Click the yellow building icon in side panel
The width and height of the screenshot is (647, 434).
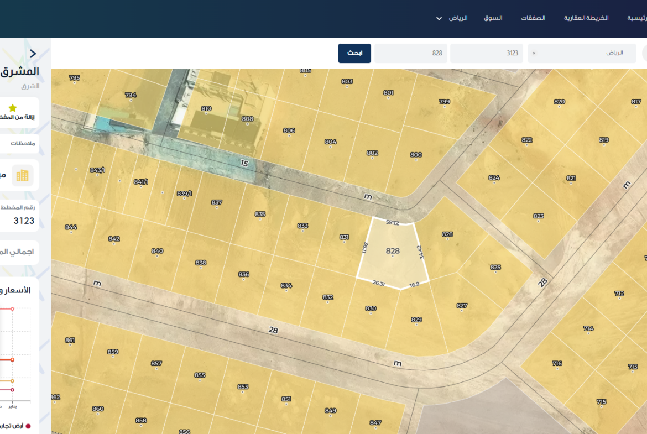23,176
